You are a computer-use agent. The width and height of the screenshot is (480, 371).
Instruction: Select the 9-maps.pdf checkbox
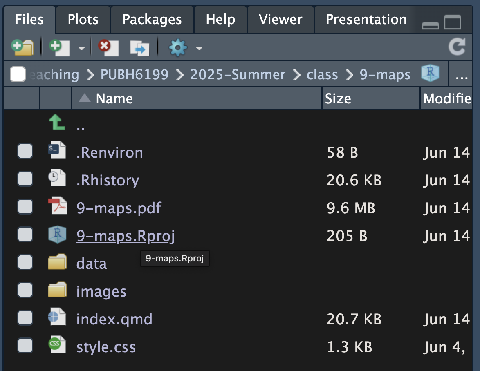tap(25, 208)
